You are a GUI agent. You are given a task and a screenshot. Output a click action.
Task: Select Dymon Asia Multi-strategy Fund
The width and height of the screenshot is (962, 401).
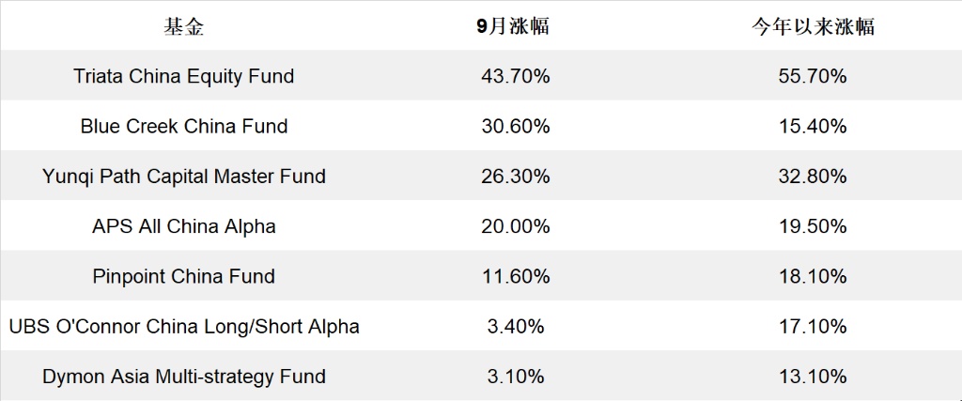183,377
